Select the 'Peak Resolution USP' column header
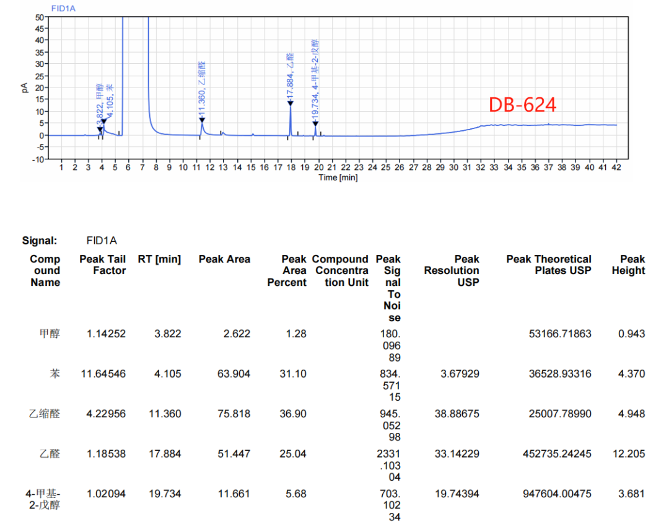The width and height of the screenshot is (669, 529). tap(452, 270)
